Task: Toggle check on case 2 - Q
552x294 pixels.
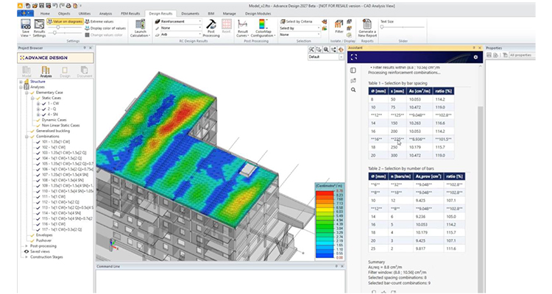Action: [44, 109]
